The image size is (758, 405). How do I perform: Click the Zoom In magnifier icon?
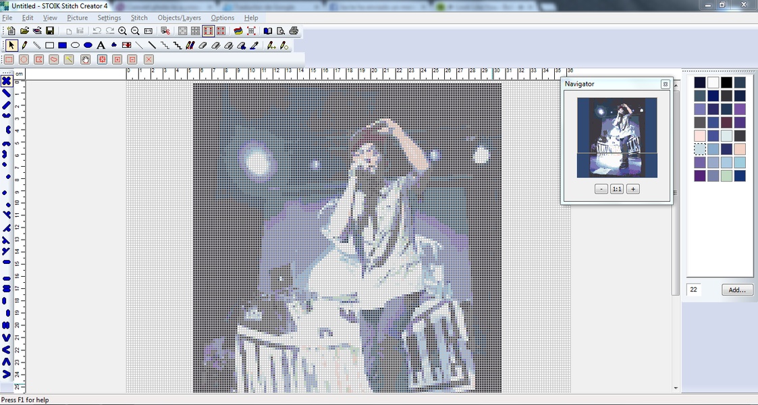click(x=122, y=31)
